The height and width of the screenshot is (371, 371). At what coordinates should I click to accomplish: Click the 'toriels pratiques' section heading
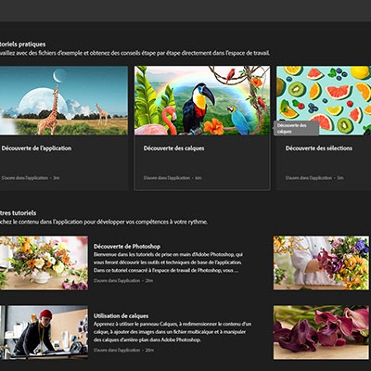point(23,45)
